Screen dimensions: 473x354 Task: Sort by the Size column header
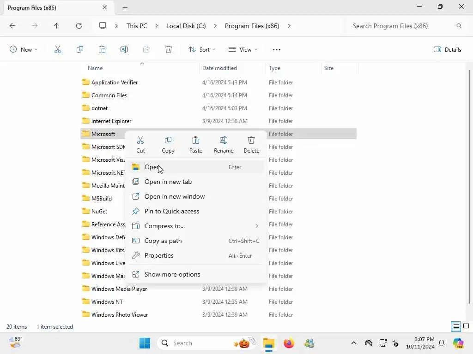pos(340,68)
